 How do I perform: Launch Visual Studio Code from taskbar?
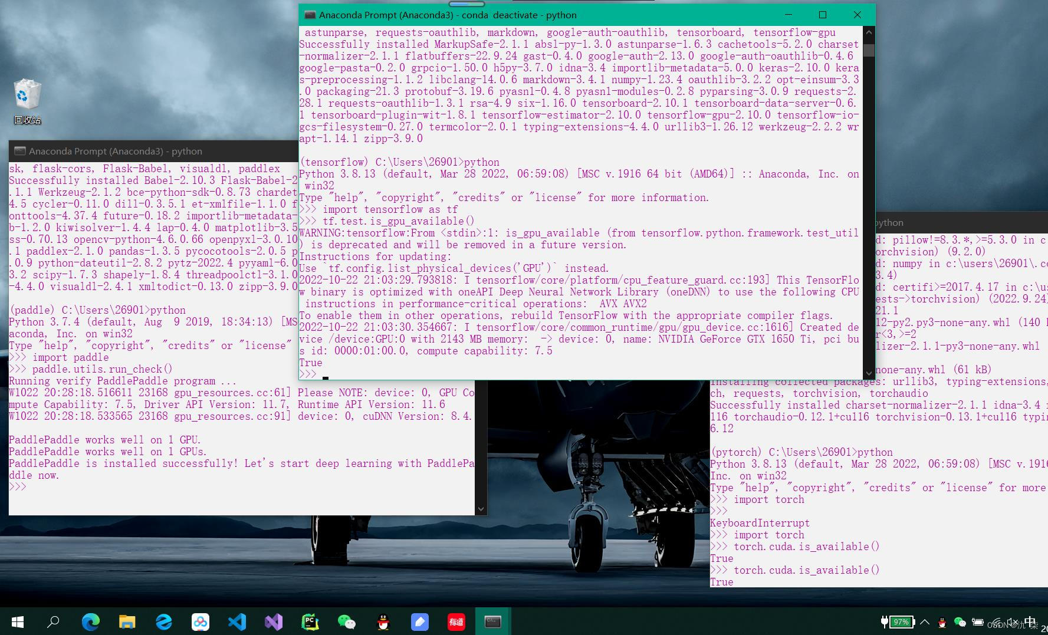[x=236, y=621]
